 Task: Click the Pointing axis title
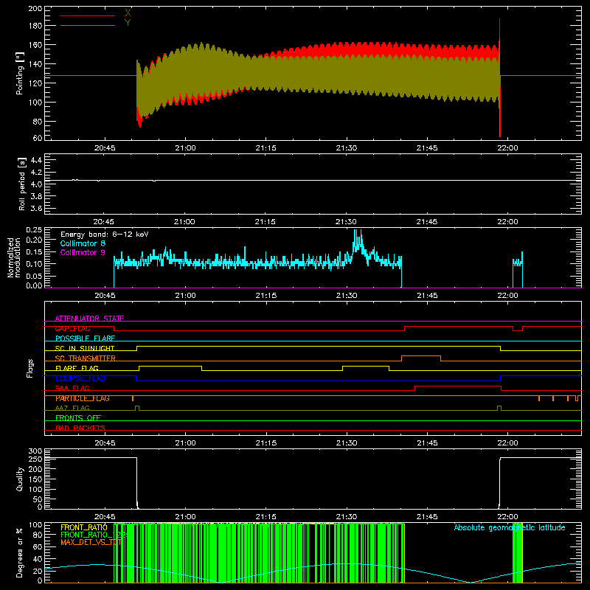(x=20, y=73)
